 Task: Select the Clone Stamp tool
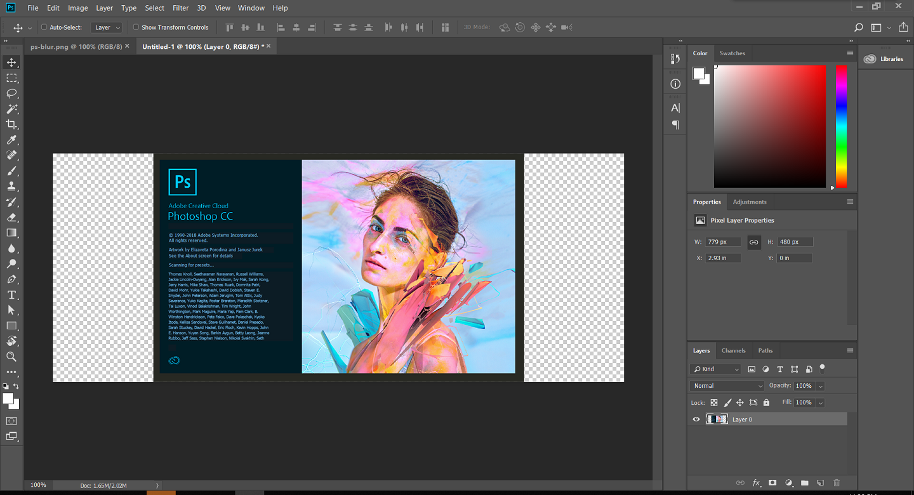11,187
